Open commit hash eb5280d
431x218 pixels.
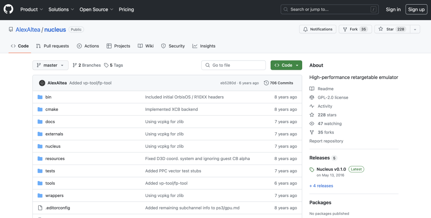(x=228, y=83)
